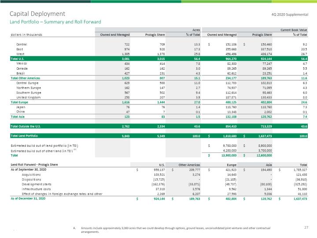The width and height of the screenshot is (317, 238).
Task: Click the Total U.S. green row
Action: [159, 59]
